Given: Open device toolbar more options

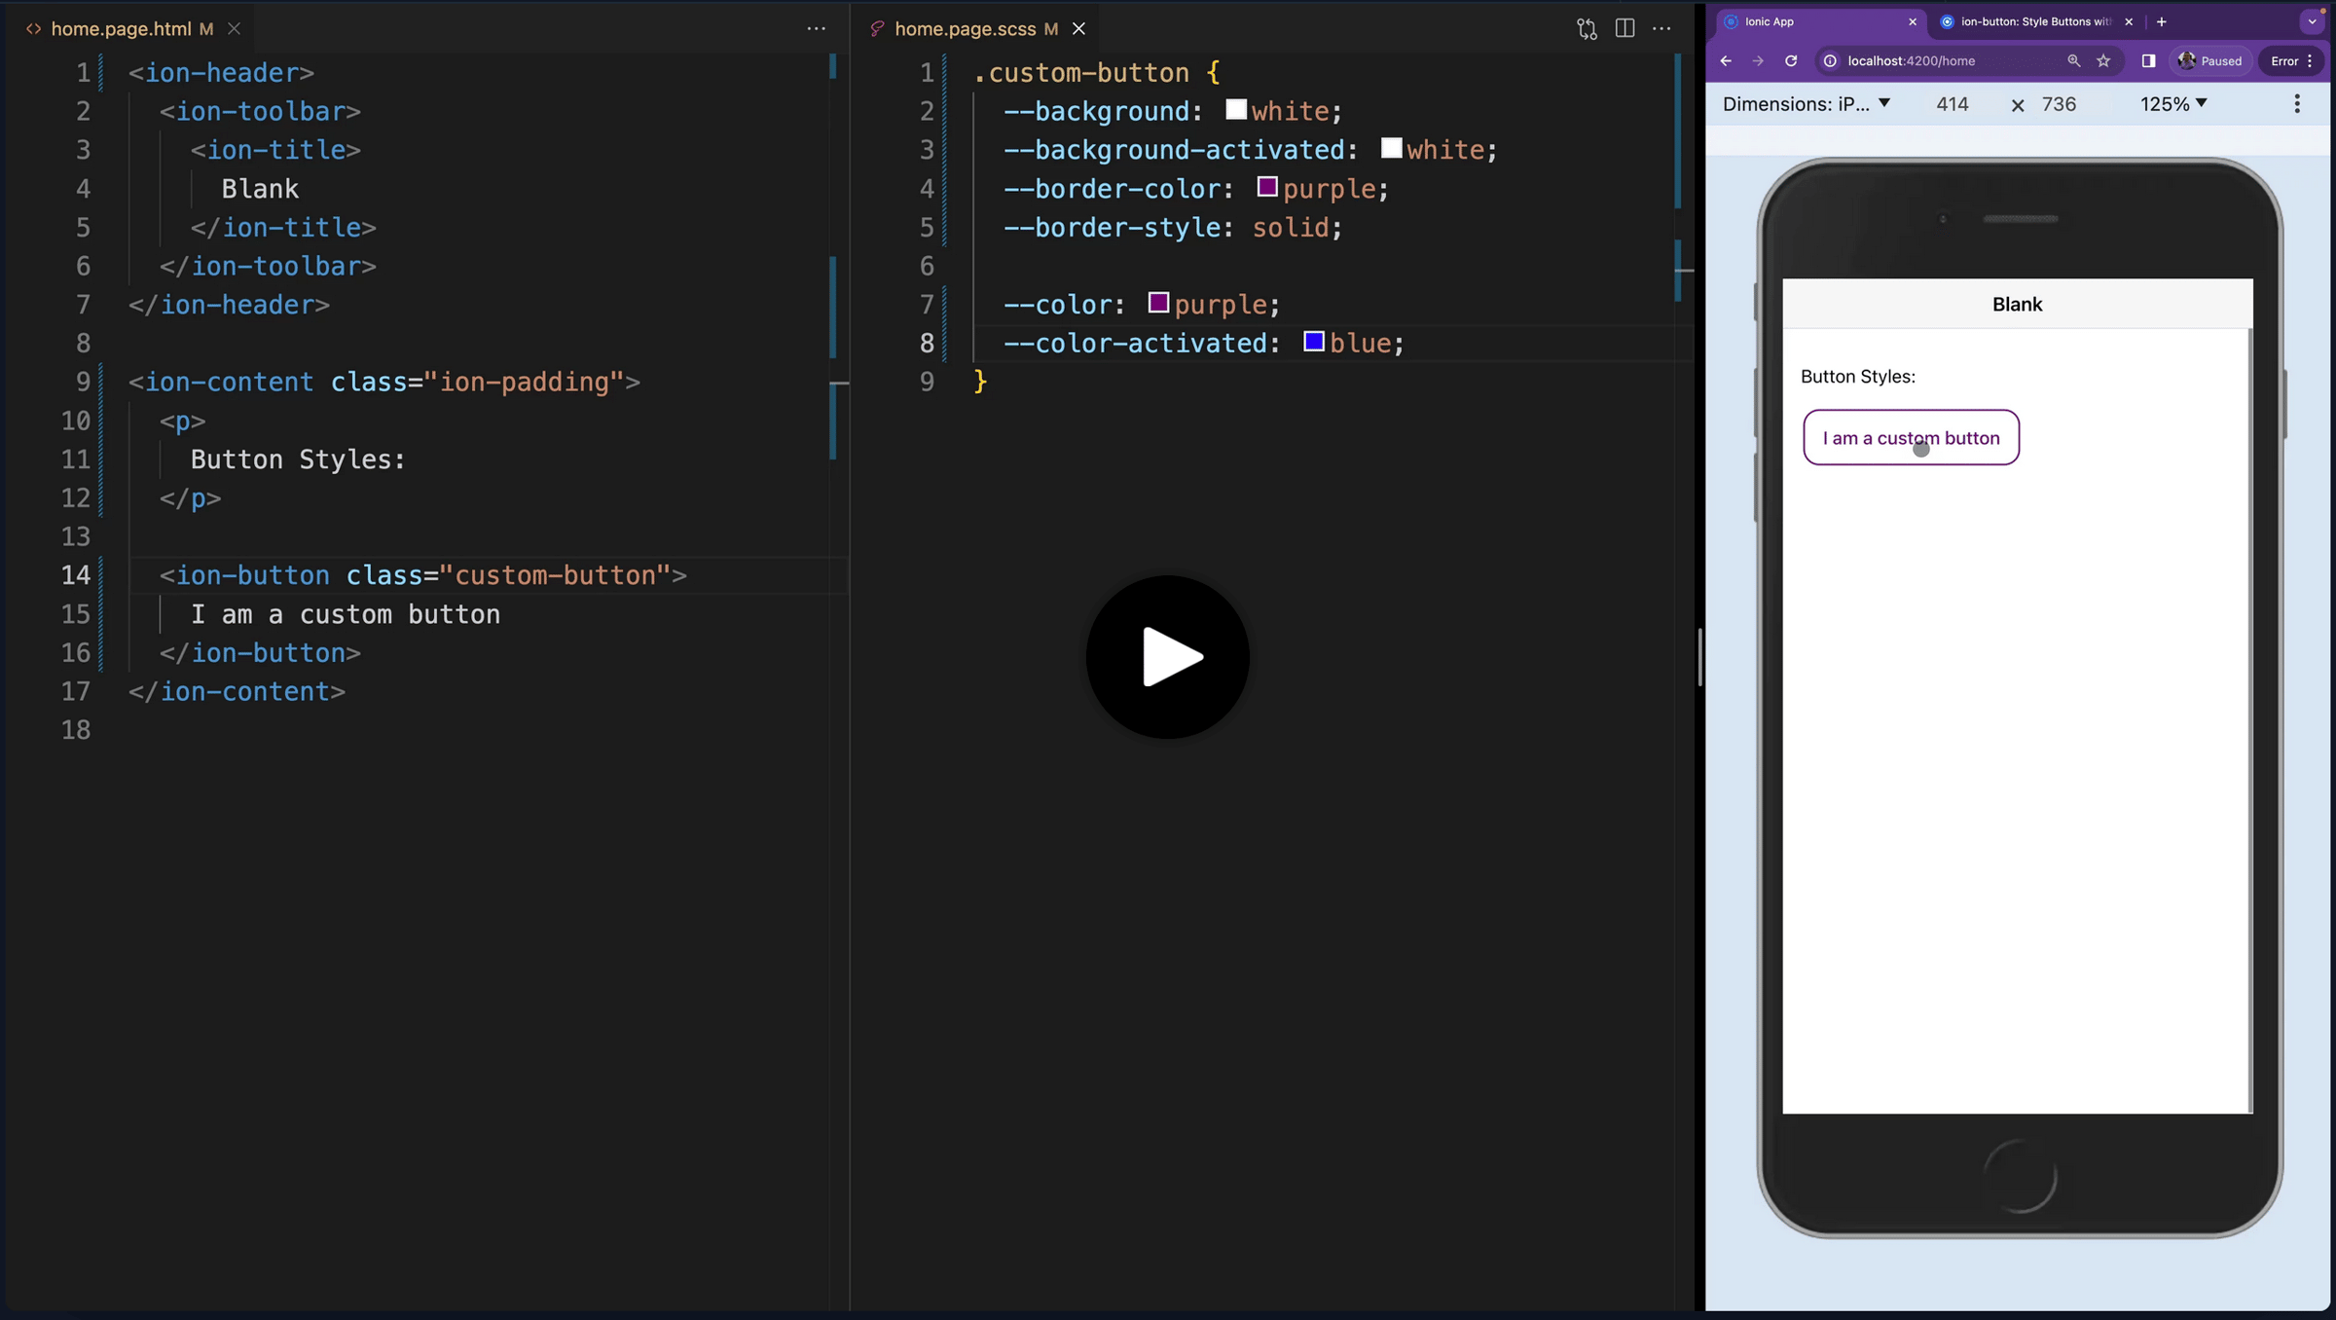Looking at the screenshot, I should click(2297, 104).
